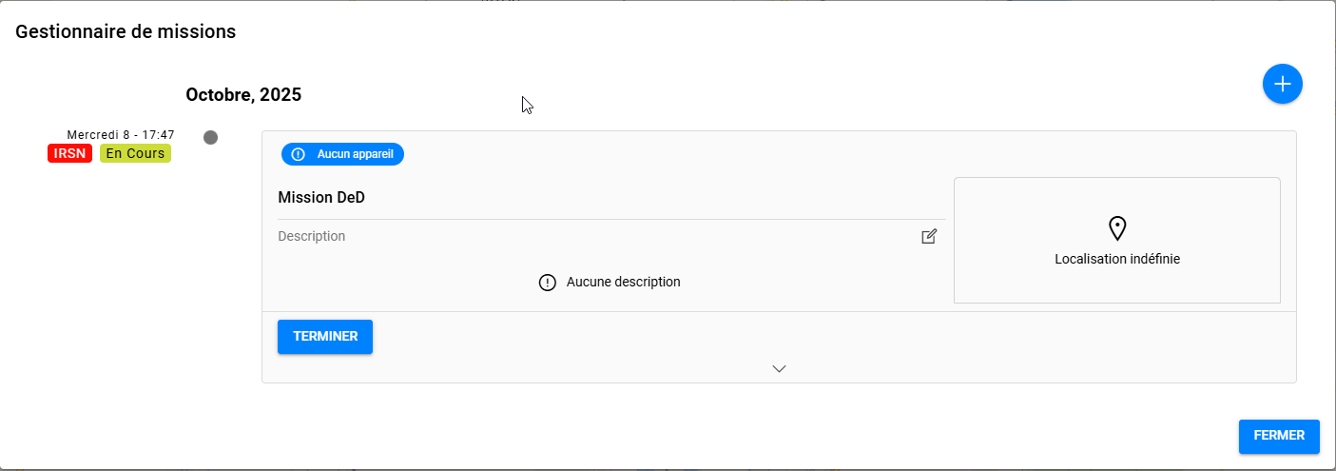Click the info icon in the Aucun appareil chip
This screenshot has height=471, width=1336.
[x=298, y=154]
